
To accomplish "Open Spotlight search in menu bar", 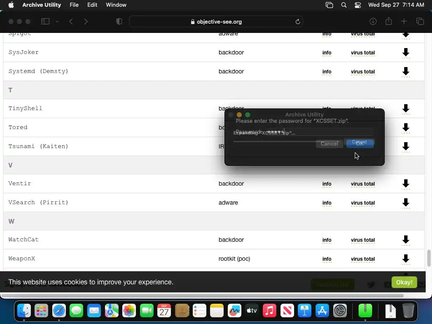I will pos(343,5).
